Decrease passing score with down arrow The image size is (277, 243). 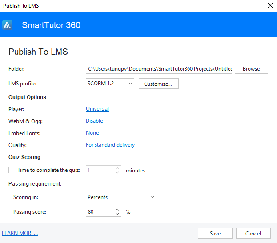point(117,214)
